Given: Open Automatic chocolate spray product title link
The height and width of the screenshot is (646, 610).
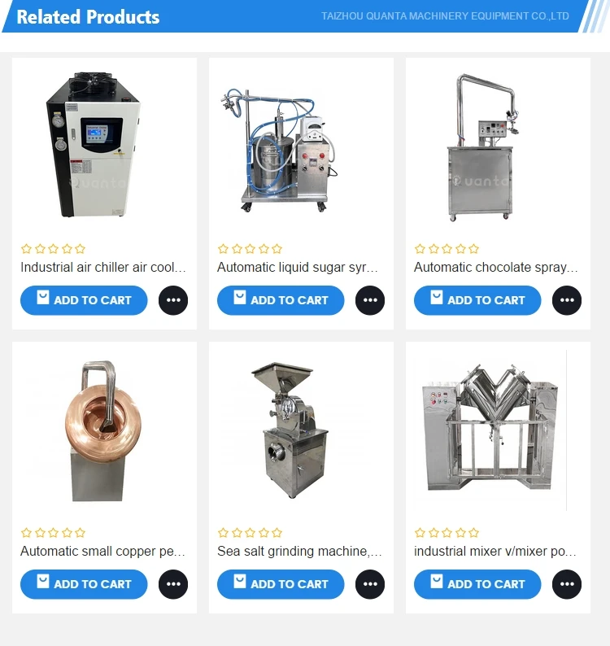Looking at the screenshot, I should (x=496, y=268).
